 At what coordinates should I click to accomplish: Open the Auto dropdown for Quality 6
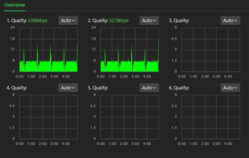(230, 88)
